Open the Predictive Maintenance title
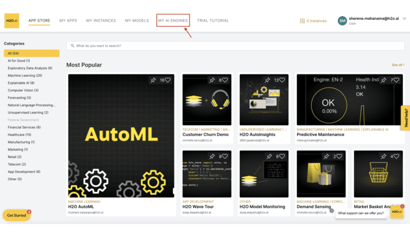410x234 pixels. click(321, 135)
